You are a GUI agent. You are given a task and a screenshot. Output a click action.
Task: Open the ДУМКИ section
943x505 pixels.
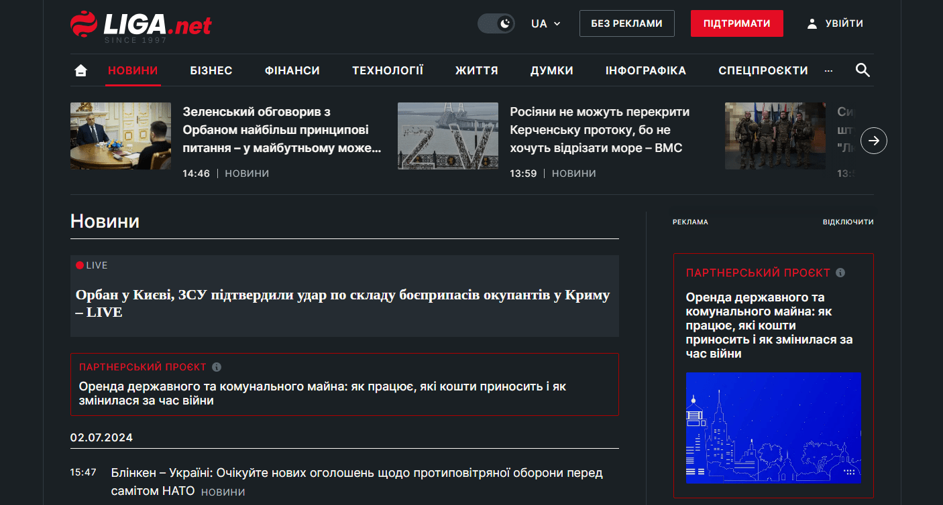point(552,70)
